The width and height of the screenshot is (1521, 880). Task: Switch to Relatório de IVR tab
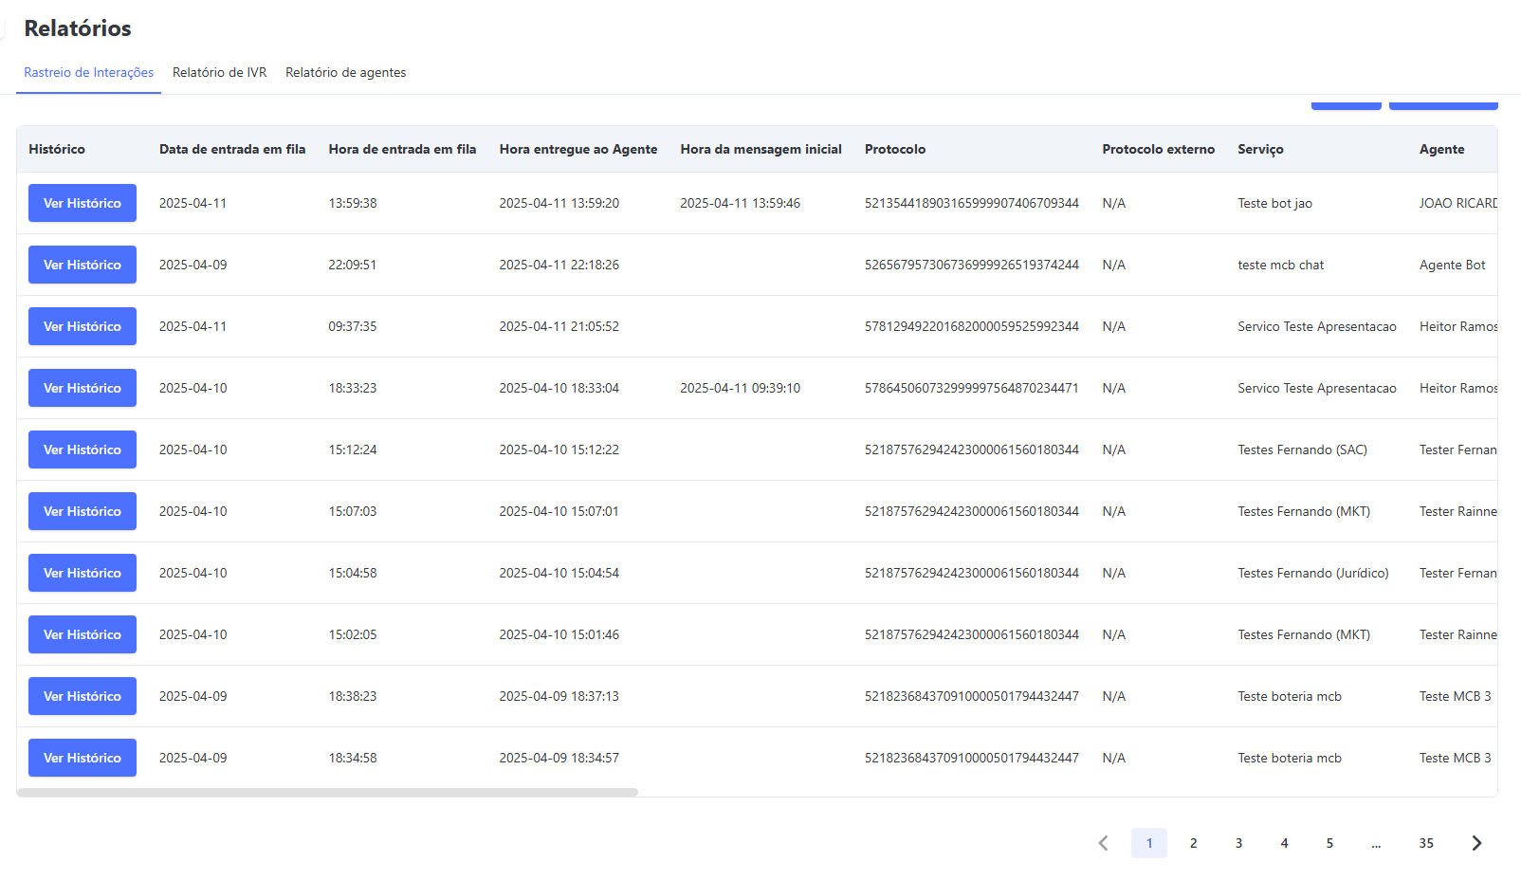(219, 72)
